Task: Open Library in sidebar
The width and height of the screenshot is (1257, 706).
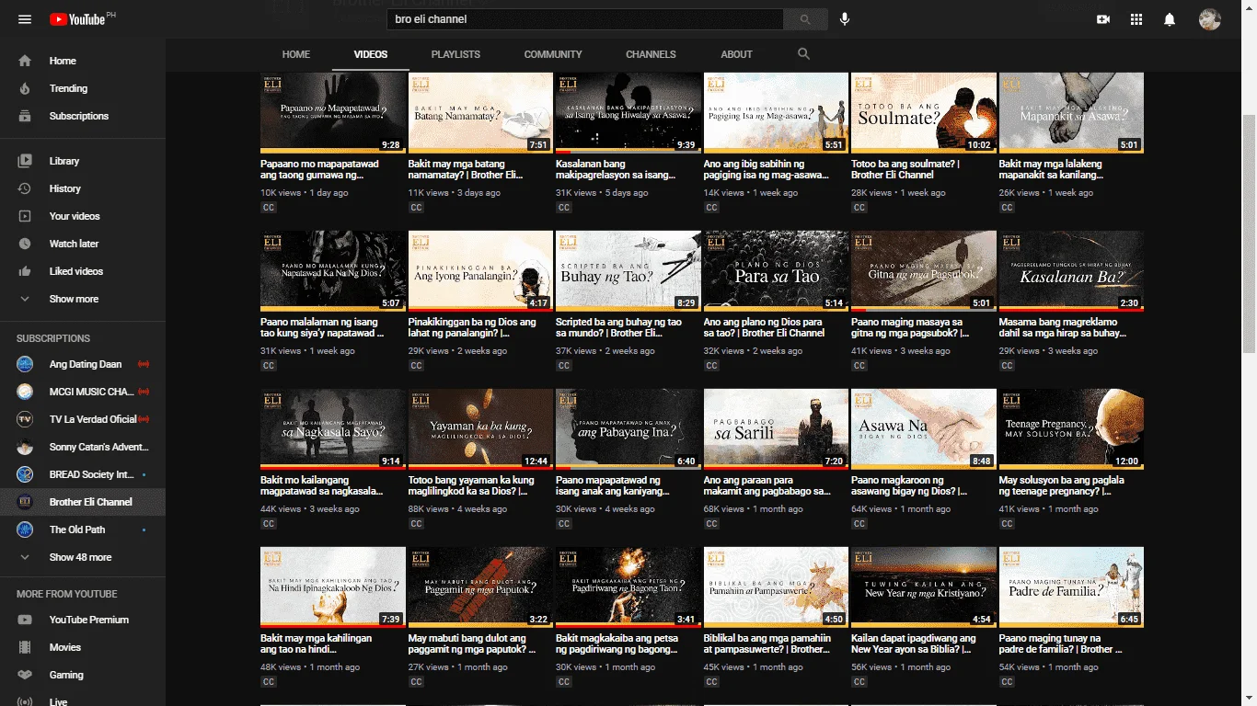Action: point(83,161)
